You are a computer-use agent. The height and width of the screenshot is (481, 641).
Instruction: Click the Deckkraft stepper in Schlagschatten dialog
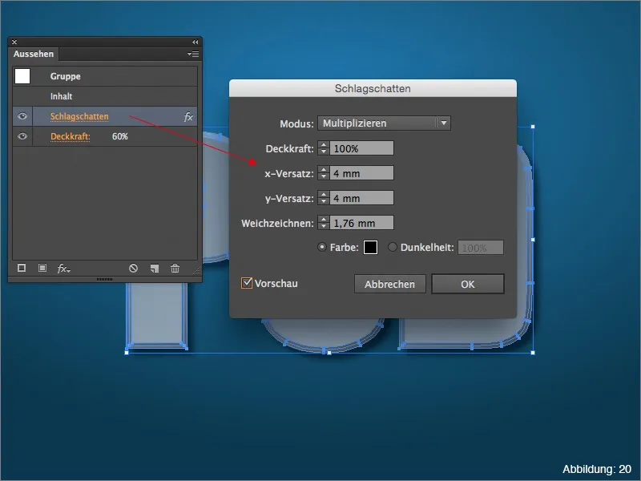[324, 148]
